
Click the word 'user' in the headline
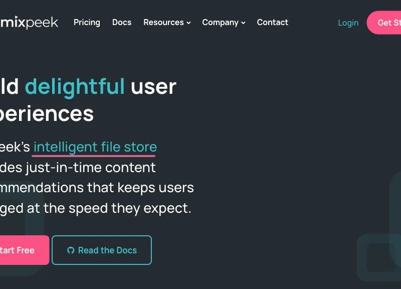(x=153, y=86)
